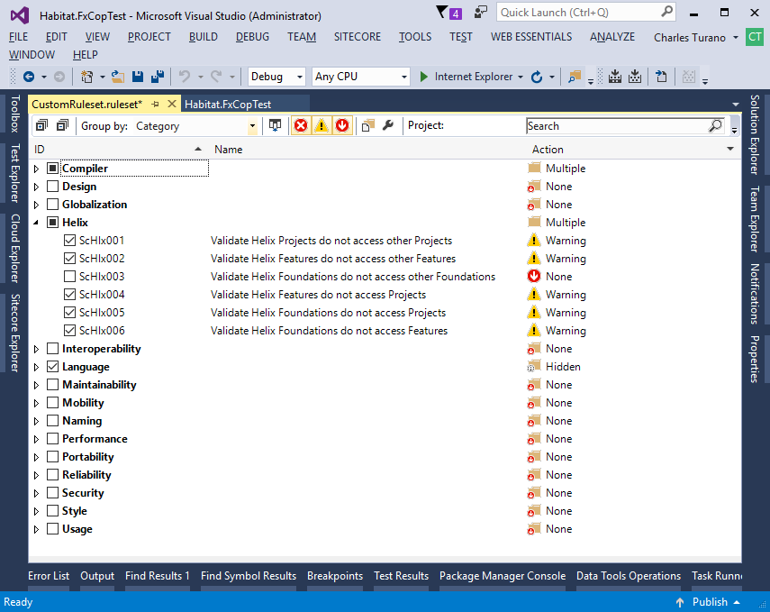The image size is (770, 612).
Task: Toggle show Error rules filter icon
Action: [x=301, y=126]
